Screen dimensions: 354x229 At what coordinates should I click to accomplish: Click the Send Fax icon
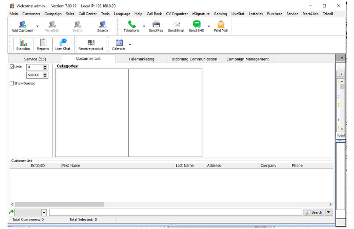point(156,25)
